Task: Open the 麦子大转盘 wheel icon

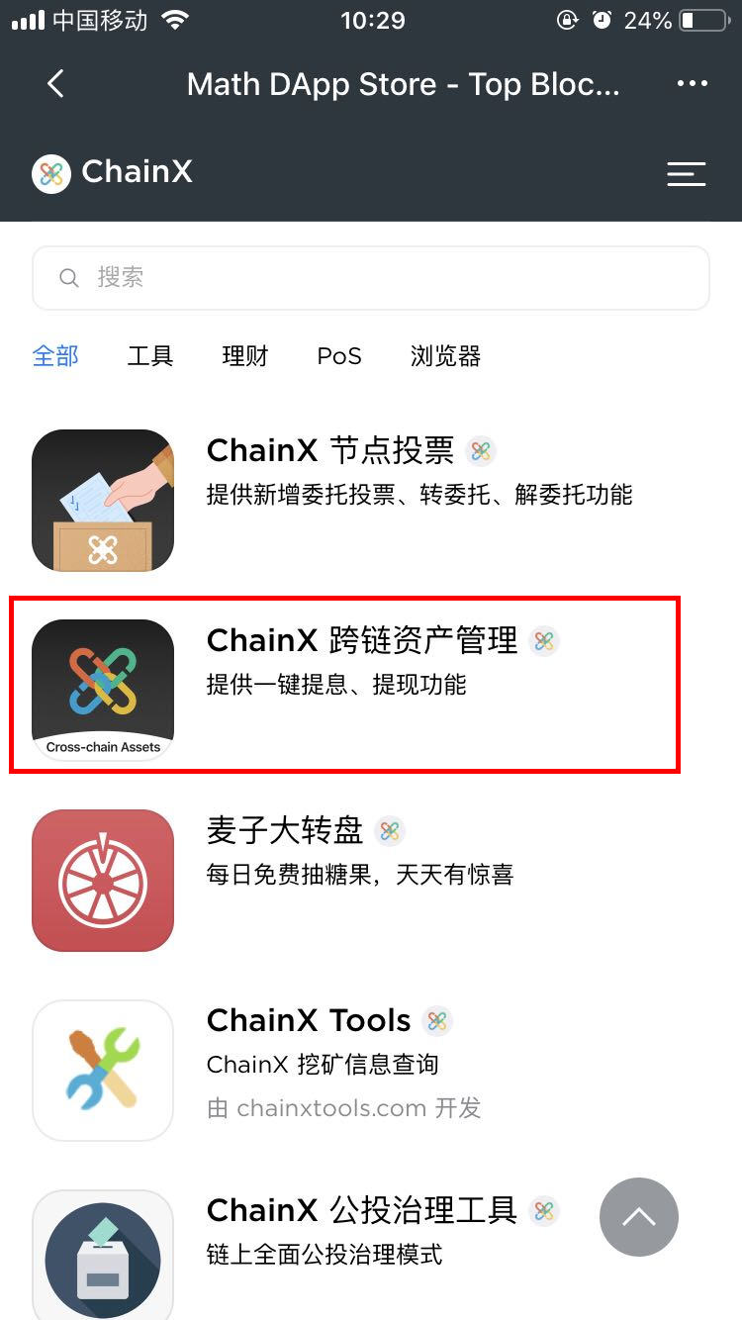Action: tap(103, 881)
